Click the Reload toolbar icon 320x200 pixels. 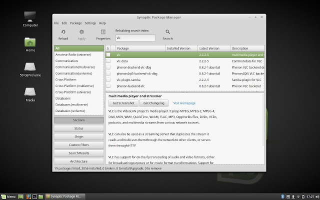point(63,32)
